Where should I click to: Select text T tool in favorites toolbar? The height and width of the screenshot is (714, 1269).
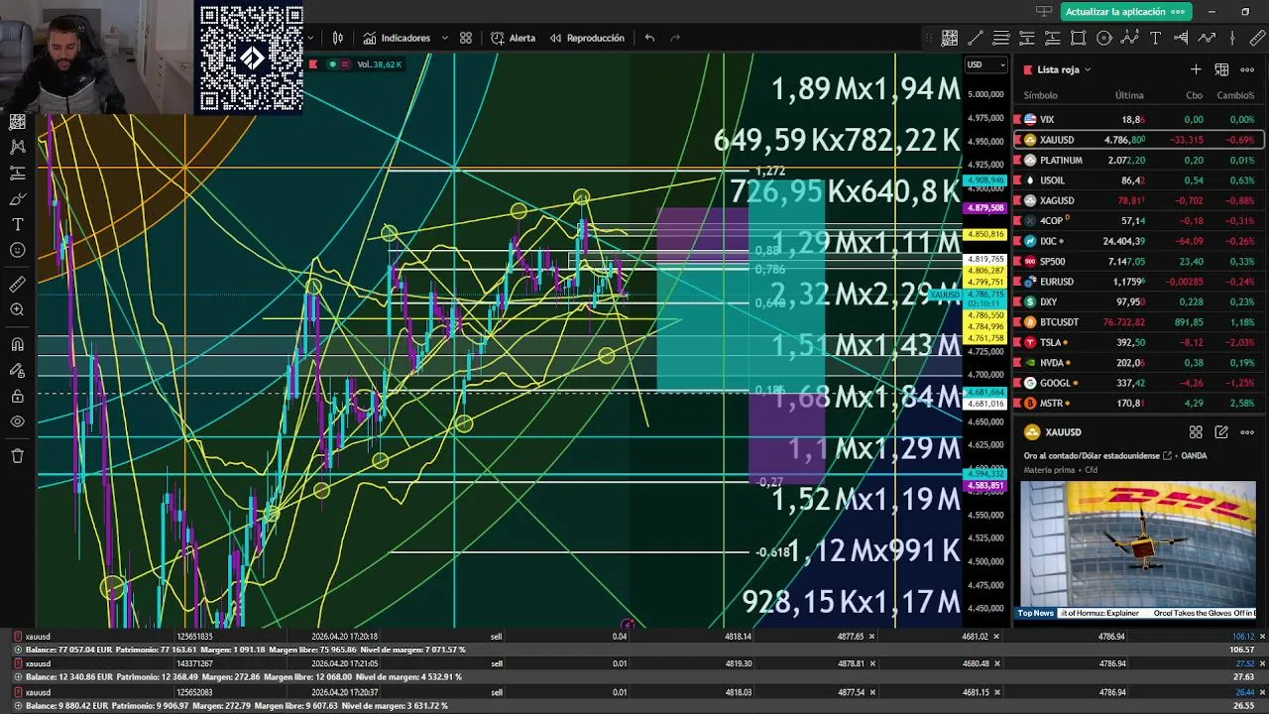click(x=1155, y=38)
